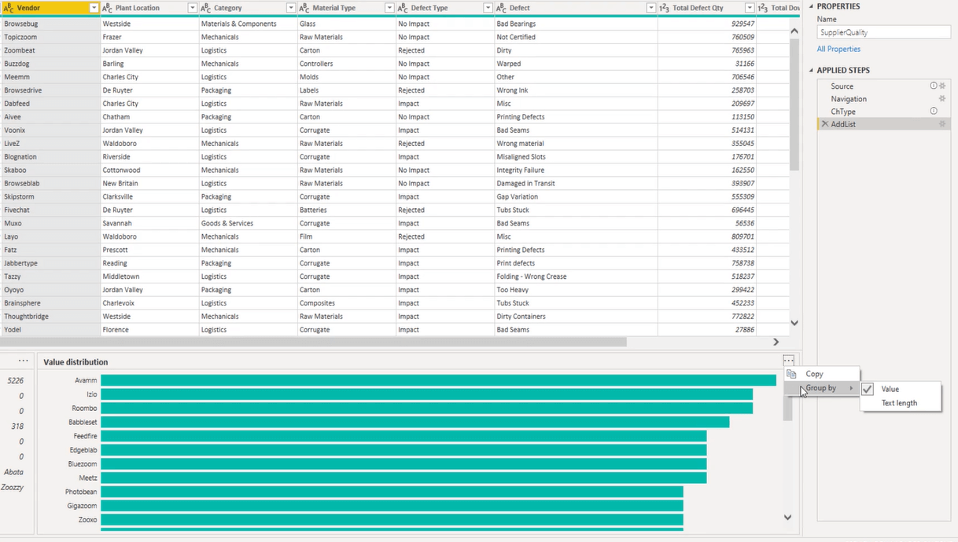
Task: Open Defect Type column filter dropdown
Action: pyautogui.click(x=488, y=8)
